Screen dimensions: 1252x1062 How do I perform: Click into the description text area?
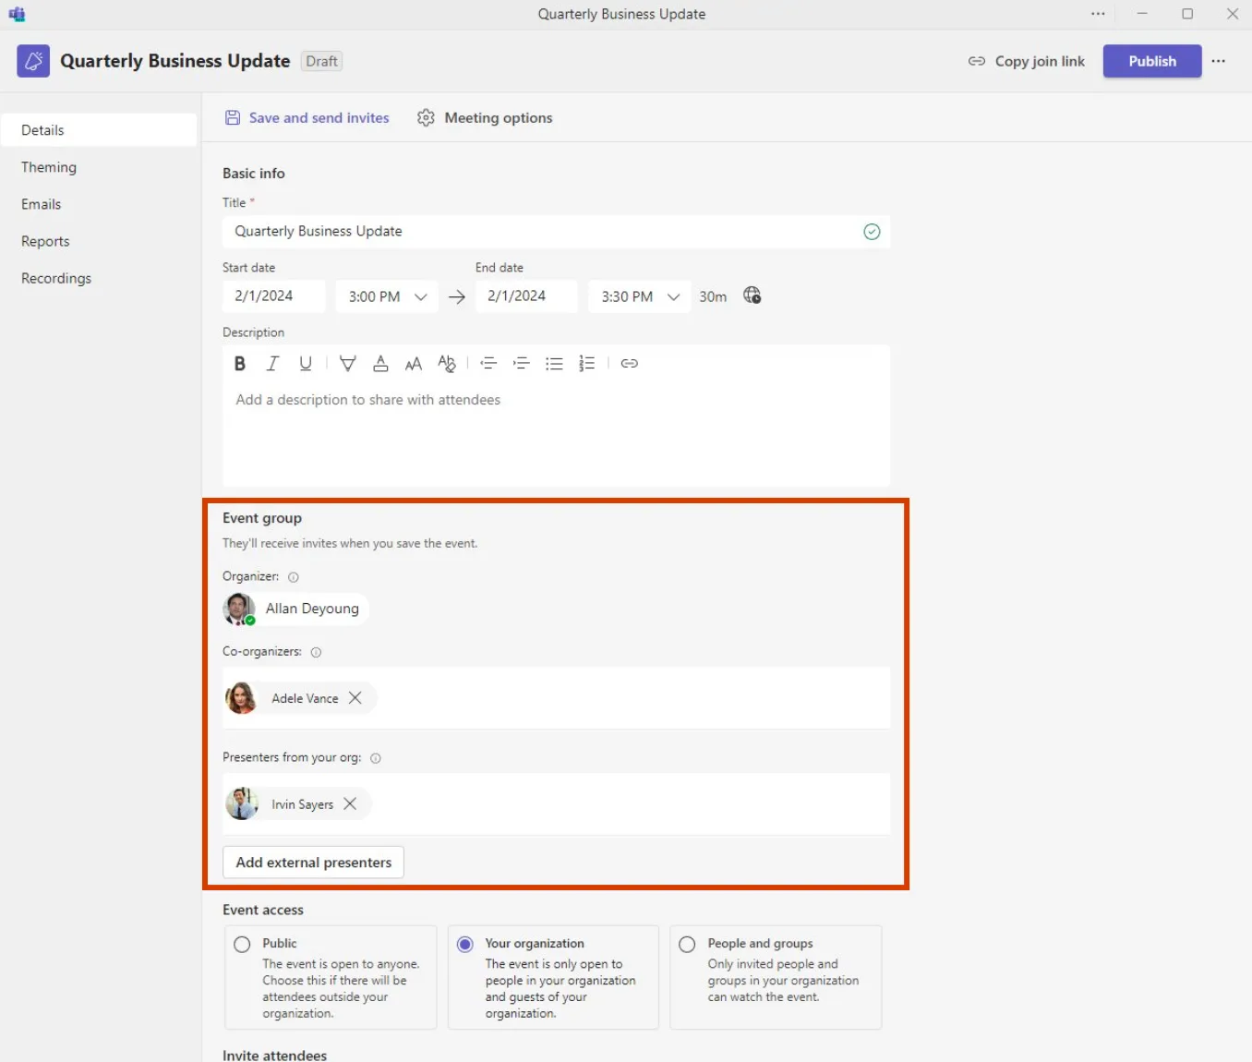pyautogui.click(x=556, y=432)
